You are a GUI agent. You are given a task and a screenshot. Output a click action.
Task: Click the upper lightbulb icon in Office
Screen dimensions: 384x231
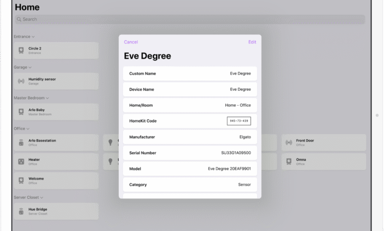(110, 142)
